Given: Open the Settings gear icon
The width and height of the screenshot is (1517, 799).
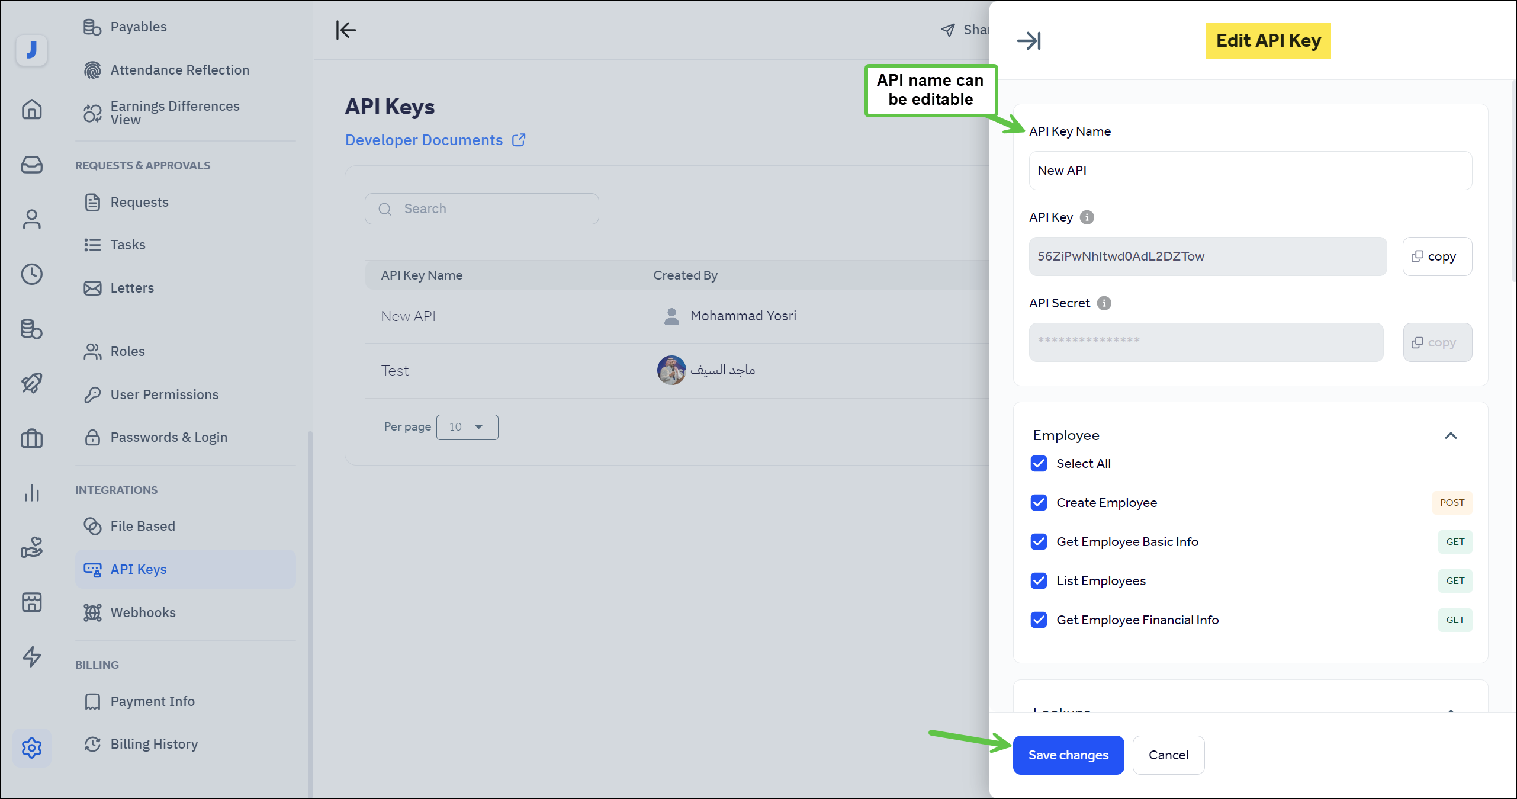Looking at the screenshot, I should point(31,748).
